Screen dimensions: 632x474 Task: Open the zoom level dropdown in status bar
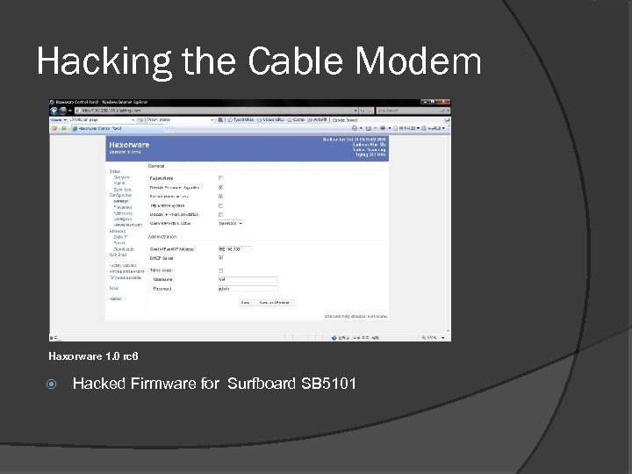(443, 338)
